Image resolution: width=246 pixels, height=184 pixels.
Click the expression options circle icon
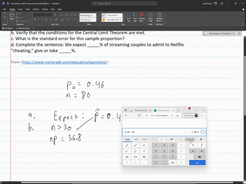coord(202,132)
